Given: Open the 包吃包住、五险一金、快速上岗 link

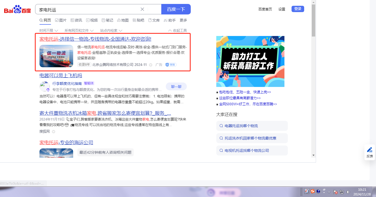Looking at the screenshot, I should pos(245,92).
